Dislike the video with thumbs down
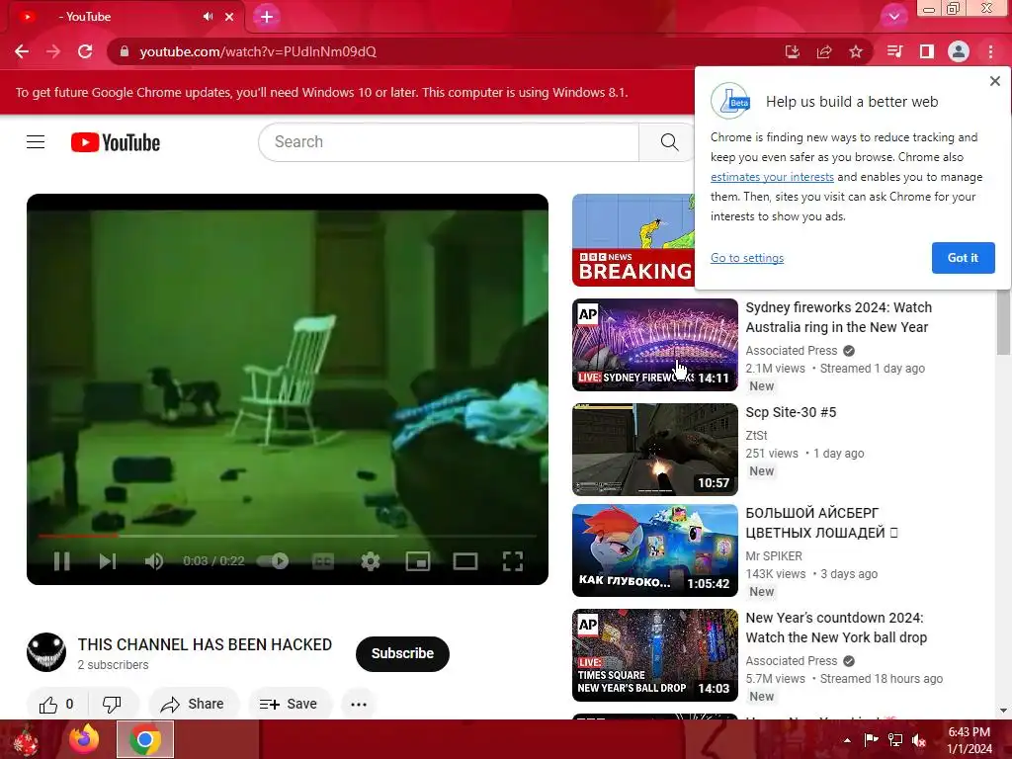 point(113,704)
